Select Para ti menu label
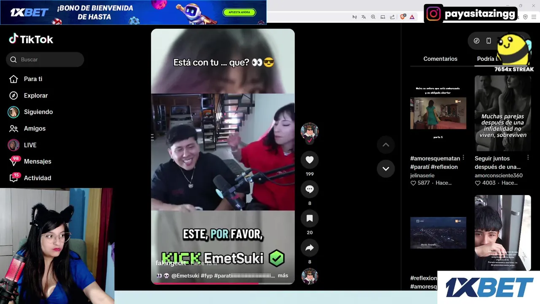Screen dimensions: 540x304 coord(33,79)
